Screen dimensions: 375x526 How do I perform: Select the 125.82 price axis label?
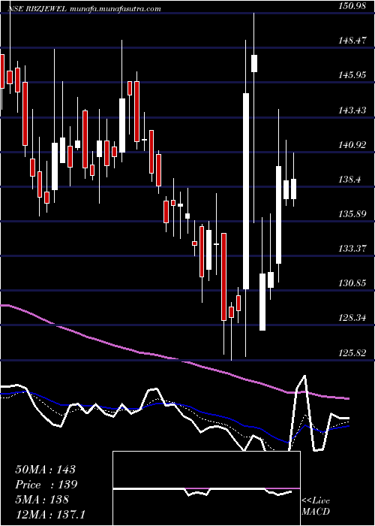352,352
